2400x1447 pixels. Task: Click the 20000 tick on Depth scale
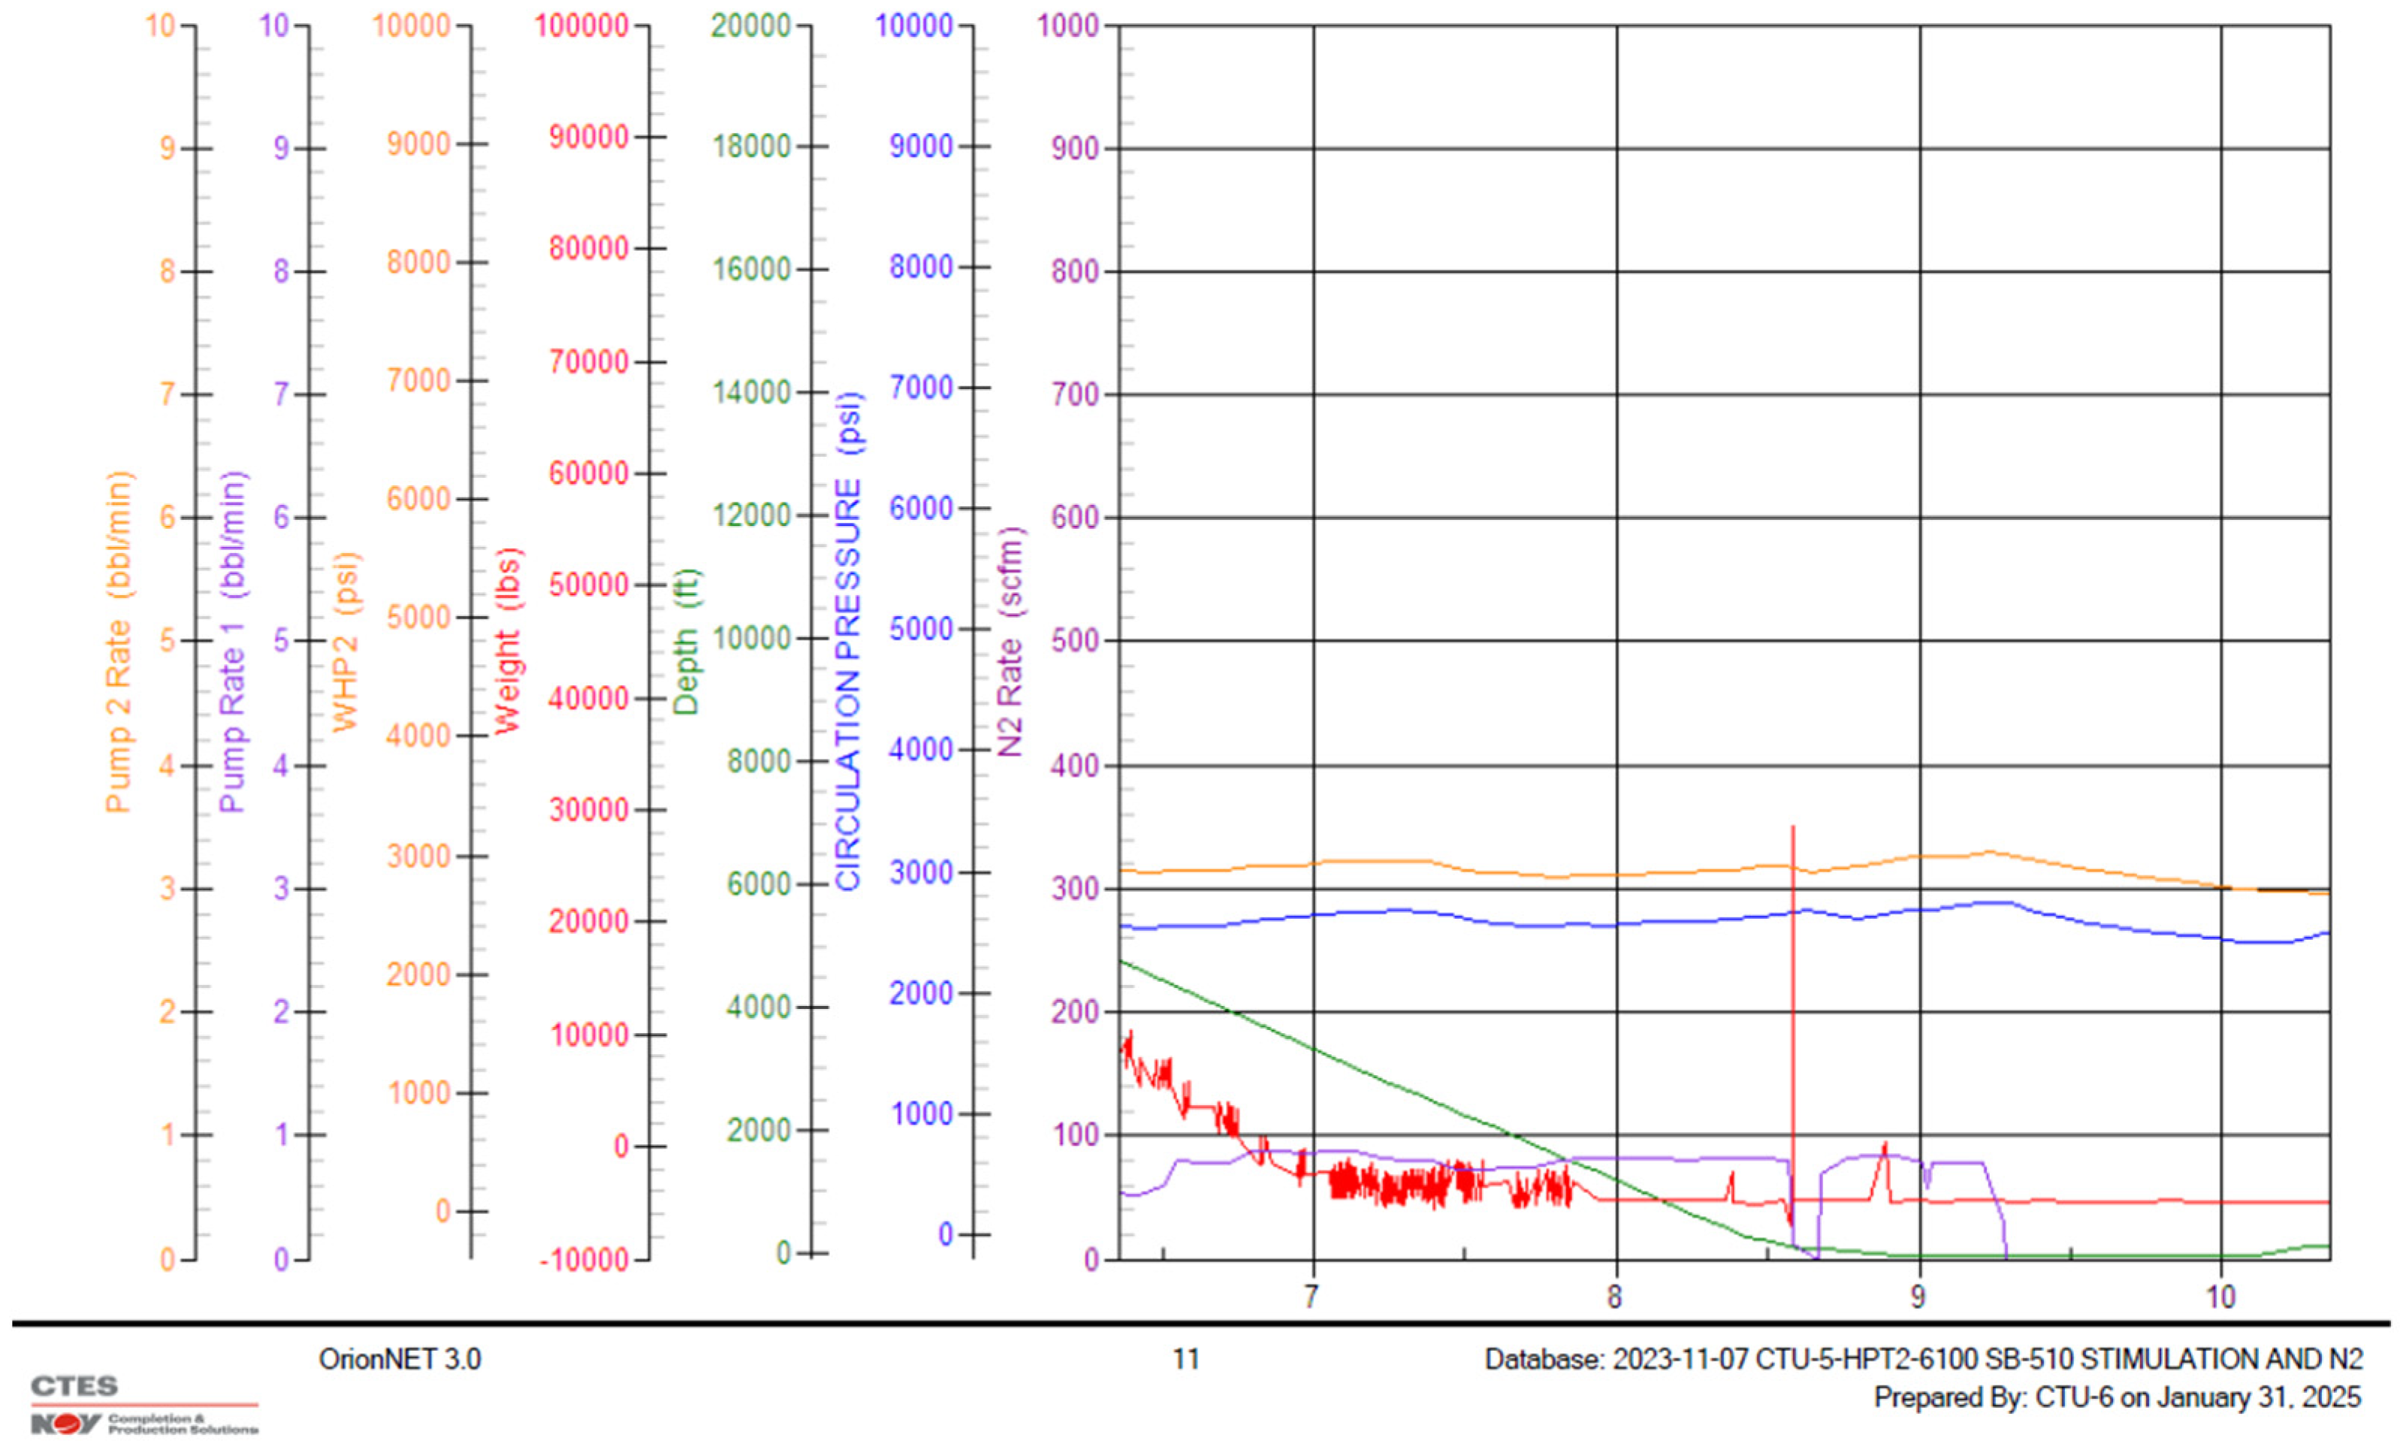(750, 26)
